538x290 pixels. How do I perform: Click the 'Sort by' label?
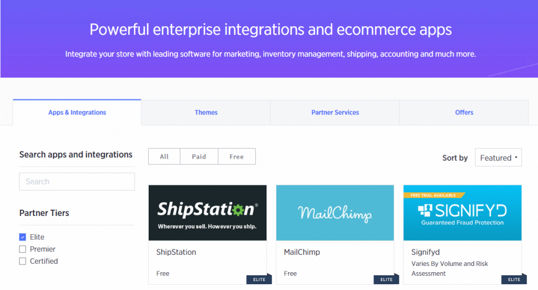(x=454, y=158)
